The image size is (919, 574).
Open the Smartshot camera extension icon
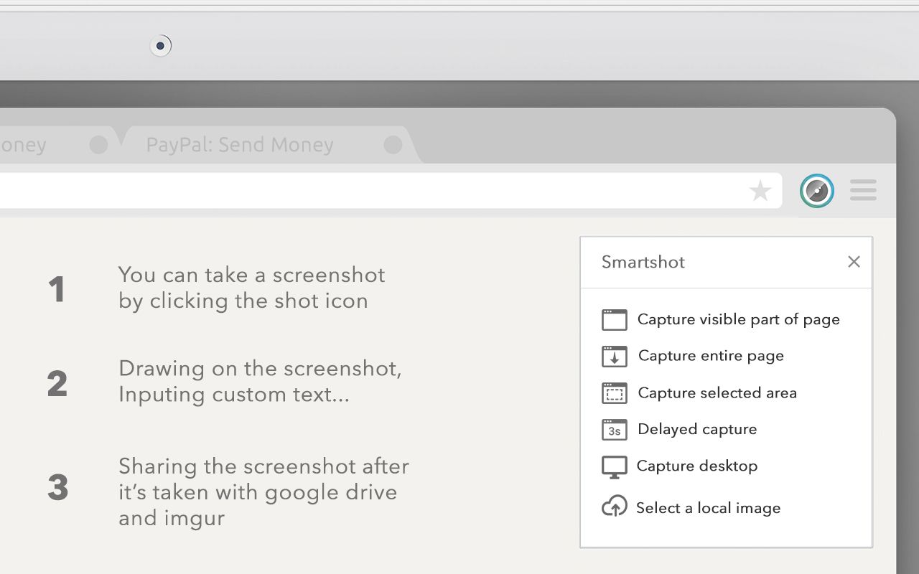pos(817,190)
